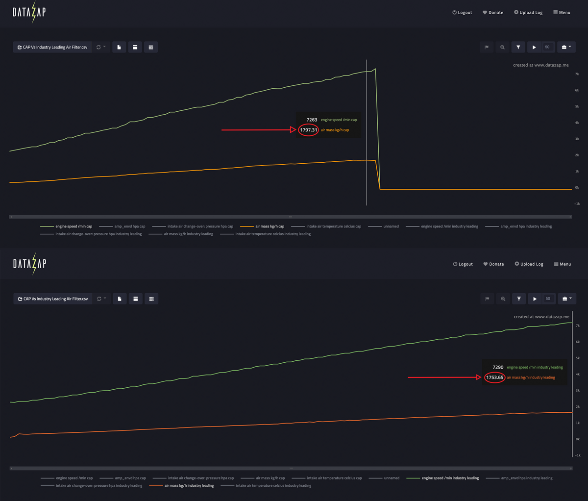Hide 'air mass kg/h cap' series in the upper legend

coord(269,226)
